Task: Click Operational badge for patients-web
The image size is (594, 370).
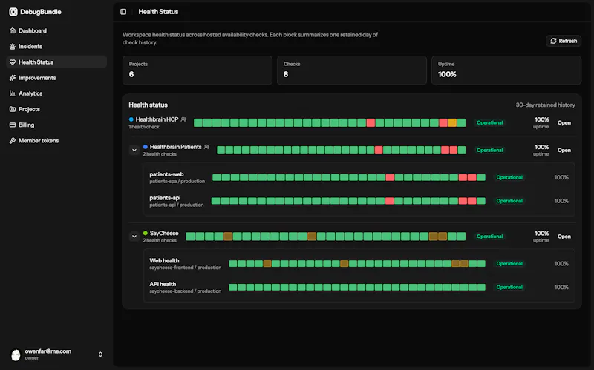Action: pyautogui.click(x=509, y=177)
